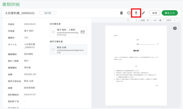Edit the document with the pencil icon

pyautogui.click(x=143, y=13)
